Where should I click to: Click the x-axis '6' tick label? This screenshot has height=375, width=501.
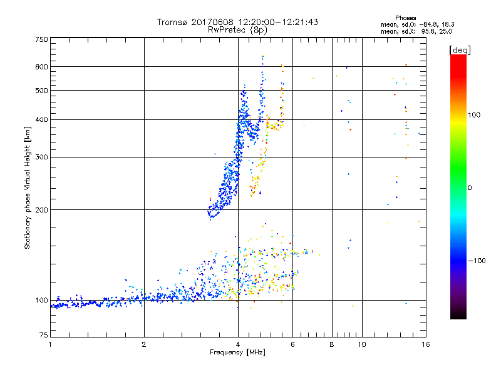point(292,344)
